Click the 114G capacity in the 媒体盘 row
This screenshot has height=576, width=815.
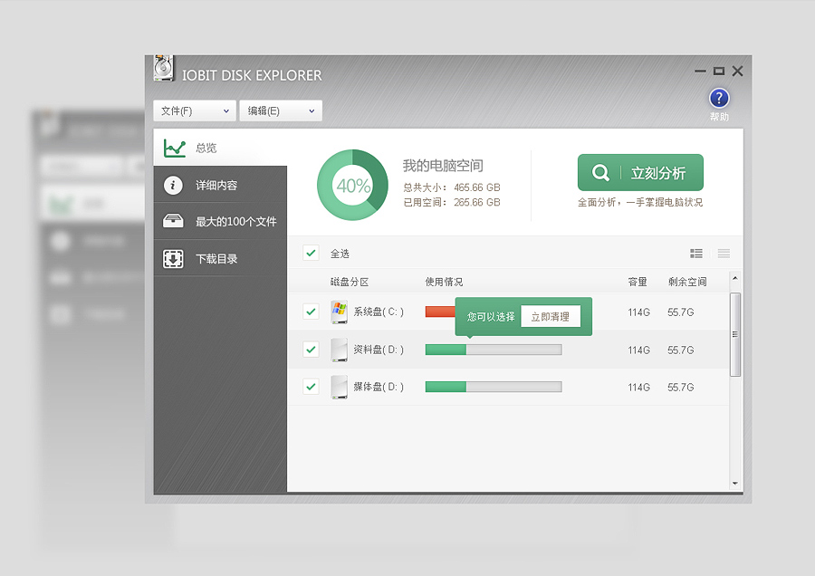tap(638, 388)
